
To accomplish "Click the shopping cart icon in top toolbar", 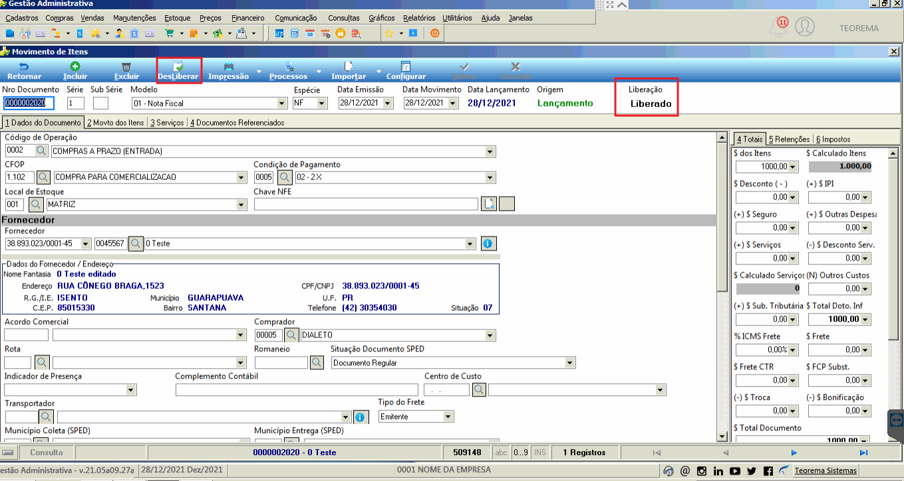I will click(x=169, y=33).
